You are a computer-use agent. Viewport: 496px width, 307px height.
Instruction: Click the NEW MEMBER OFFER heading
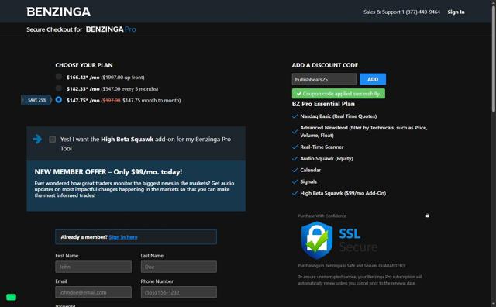[108, 172]
